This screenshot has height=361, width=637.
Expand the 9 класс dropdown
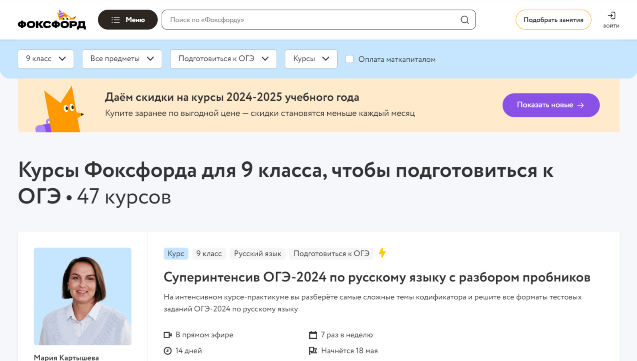pyautogui.click(x=46, y=59)
